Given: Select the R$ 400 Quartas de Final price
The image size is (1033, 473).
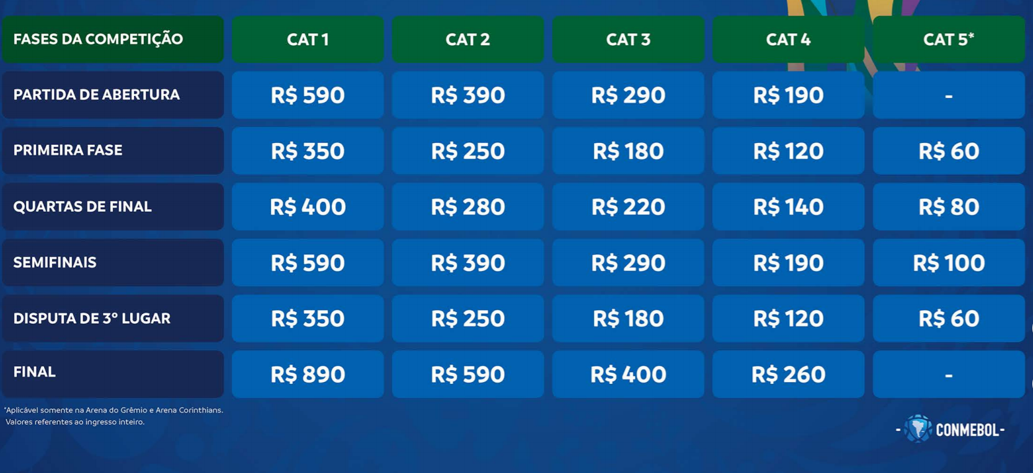Looking at the screenshot, I should click(308, 207).
